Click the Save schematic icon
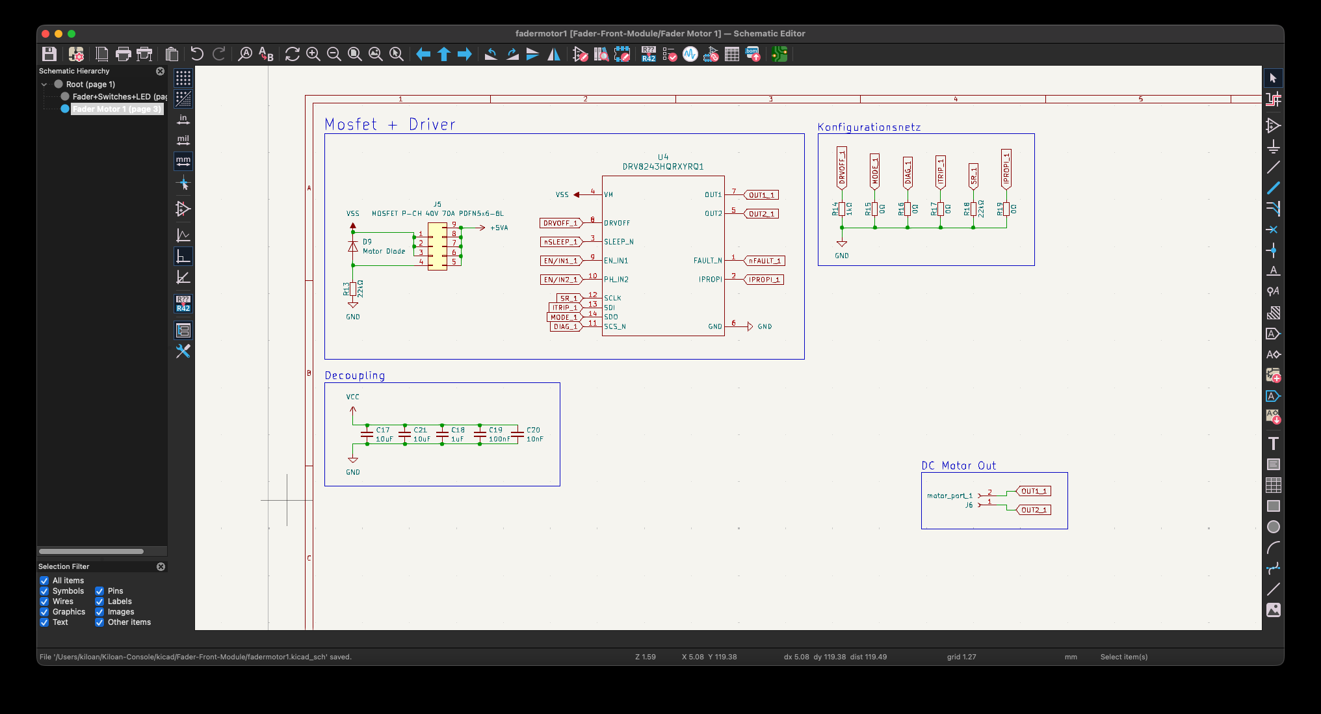Image resolution: width=1321 pixels, height=714 pixels. coord(49,54)
